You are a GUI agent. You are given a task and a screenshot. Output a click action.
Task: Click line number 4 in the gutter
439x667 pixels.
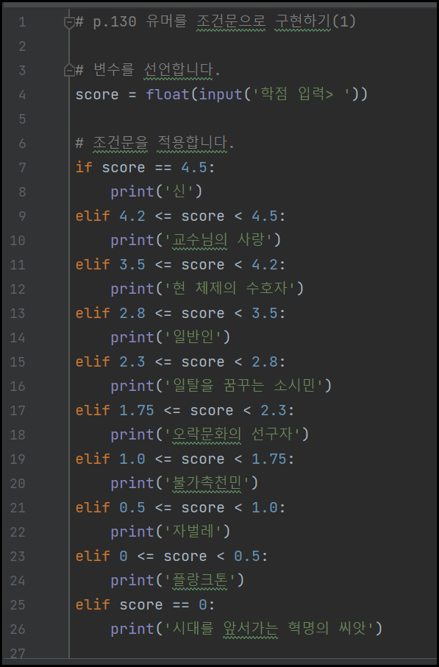(x=22, y=94)
